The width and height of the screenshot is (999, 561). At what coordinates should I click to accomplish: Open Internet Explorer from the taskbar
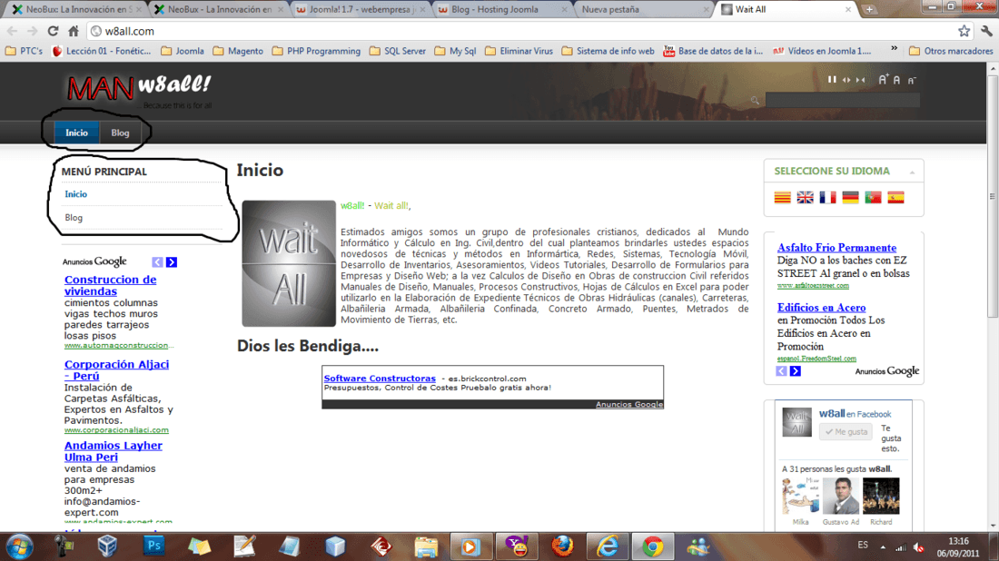coord(608,546)
